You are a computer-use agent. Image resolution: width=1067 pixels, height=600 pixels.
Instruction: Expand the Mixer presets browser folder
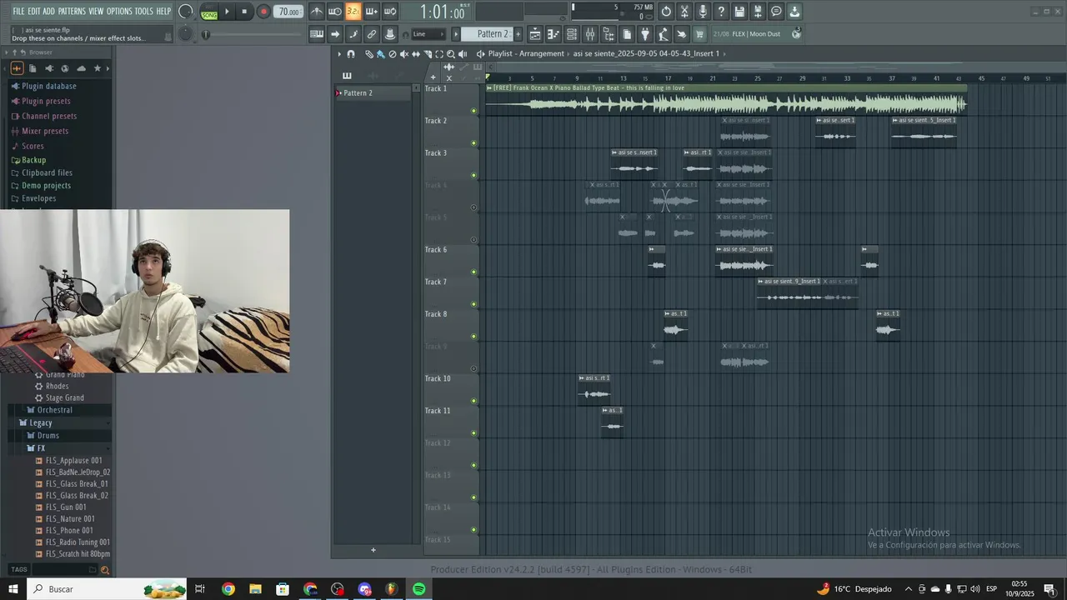point(45,131)
